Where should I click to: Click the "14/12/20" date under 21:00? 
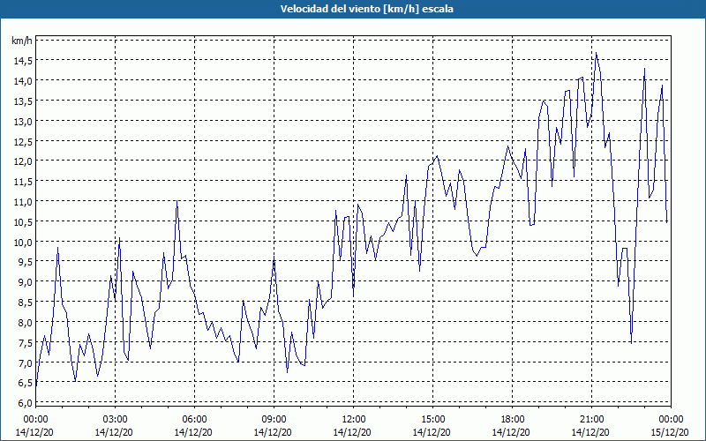[591, 432]
